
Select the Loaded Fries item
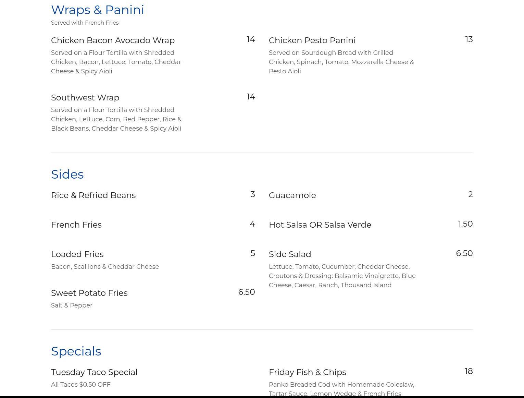click(77, 254)
